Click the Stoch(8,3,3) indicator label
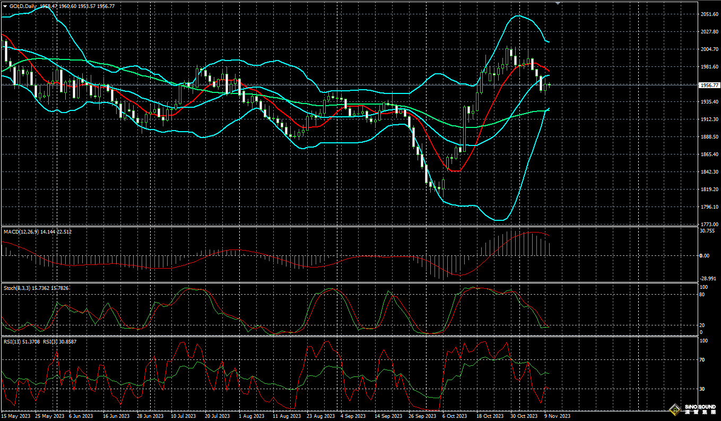This screenshot has width=721, height=421. click(x=17, y=288)
